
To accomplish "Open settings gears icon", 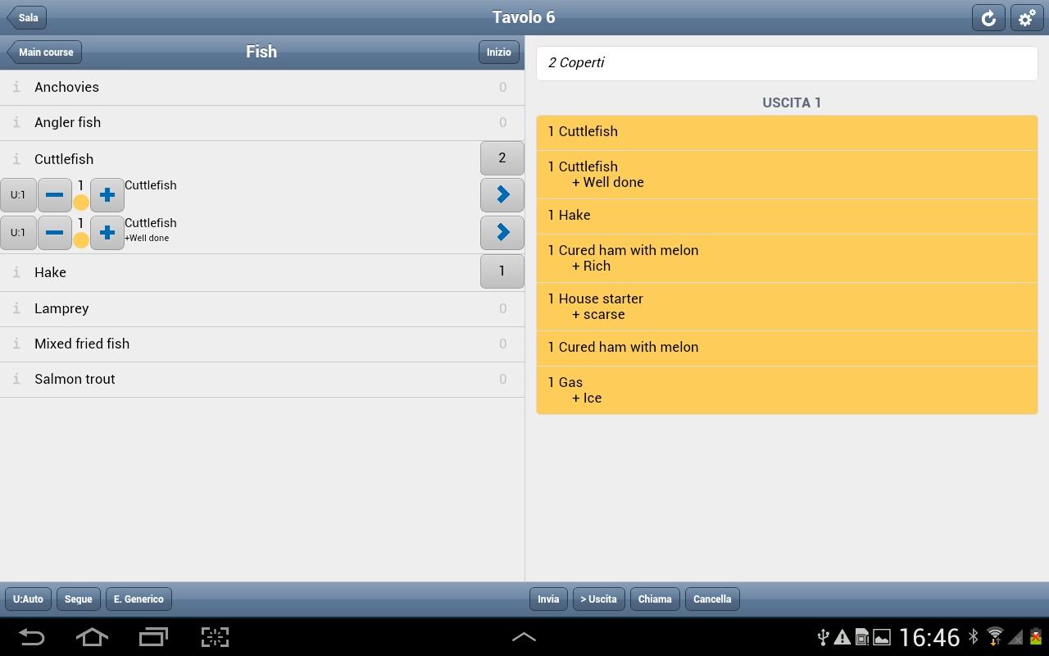I will point(1027,17).
